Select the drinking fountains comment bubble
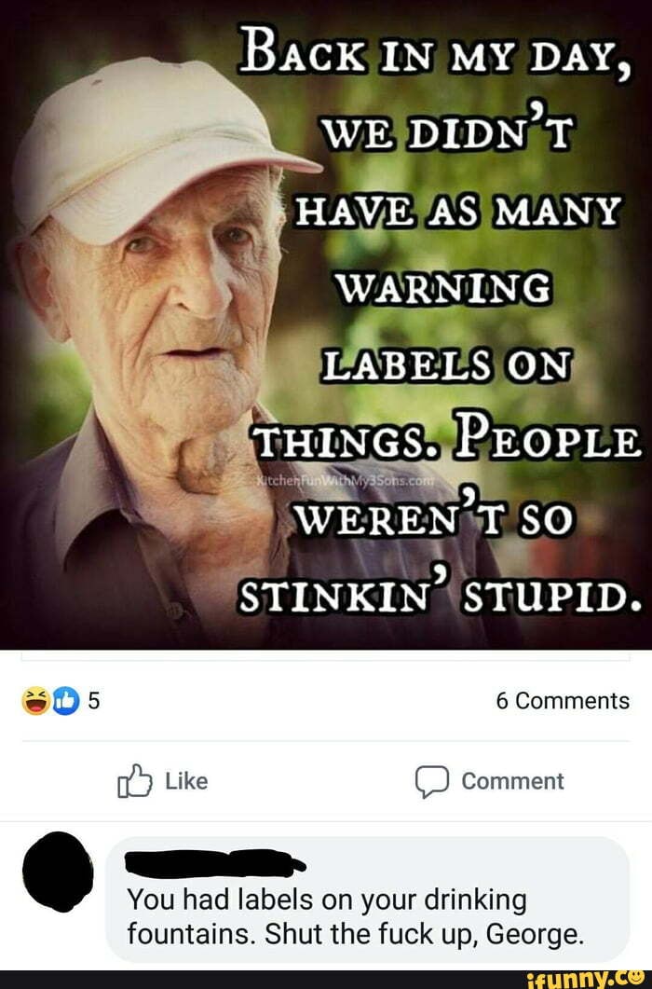This screenshot has height=989, width=652. point(368,900)
